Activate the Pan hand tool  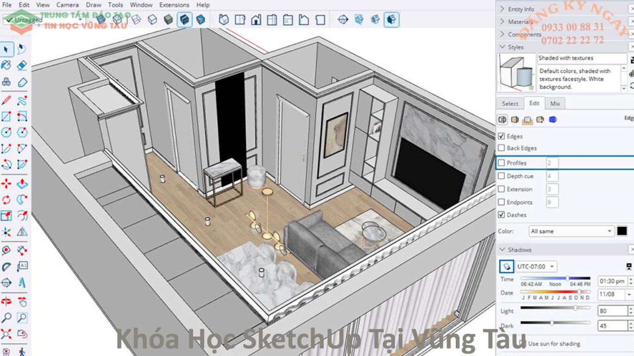coord(22,301)
